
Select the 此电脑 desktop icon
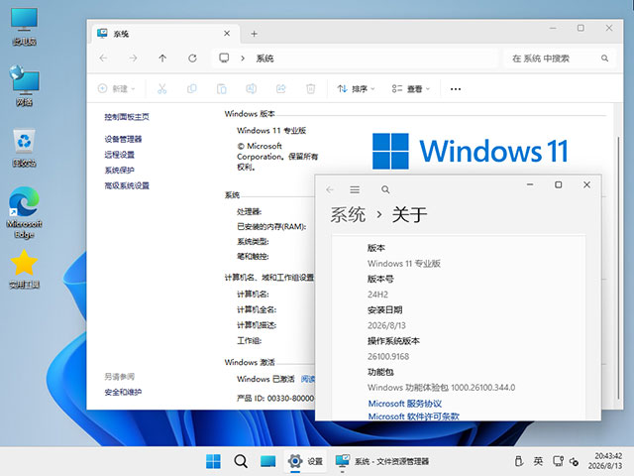[24, 27]
